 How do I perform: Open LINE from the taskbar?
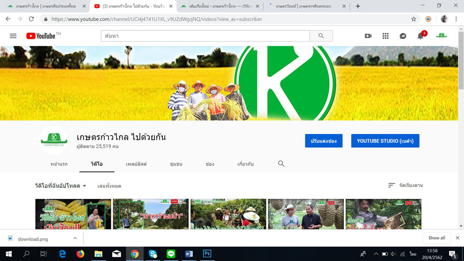click(x=171, y=254)
